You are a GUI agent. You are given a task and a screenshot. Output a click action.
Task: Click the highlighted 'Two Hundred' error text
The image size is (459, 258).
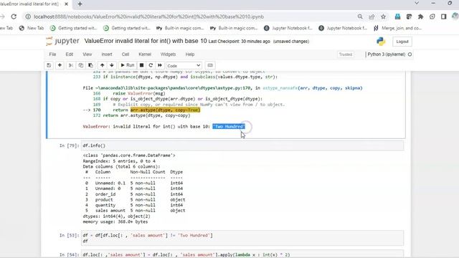coord(229,126)
